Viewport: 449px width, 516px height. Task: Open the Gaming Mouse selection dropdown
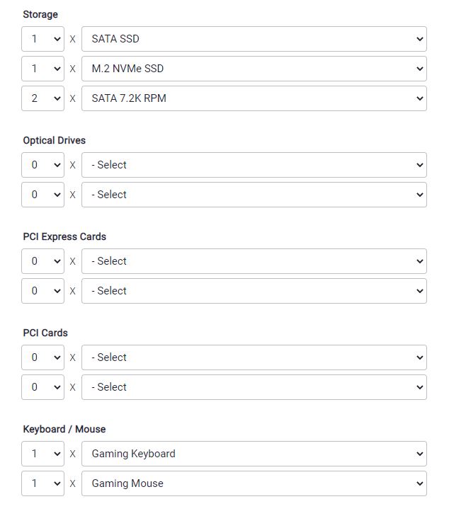coord(254,483)
